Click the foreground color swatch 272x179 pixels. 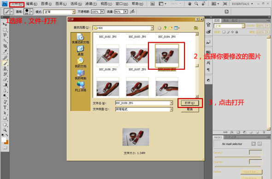point(4,140)
